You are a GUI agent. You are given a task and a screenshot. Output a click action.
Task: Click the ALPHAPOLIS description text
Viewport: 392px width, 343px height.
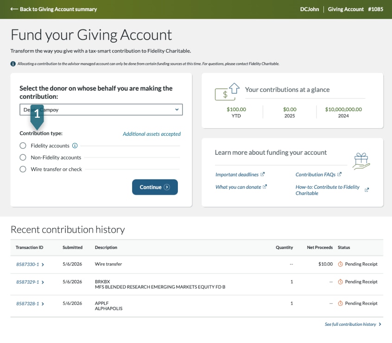[x=108, y=309]
